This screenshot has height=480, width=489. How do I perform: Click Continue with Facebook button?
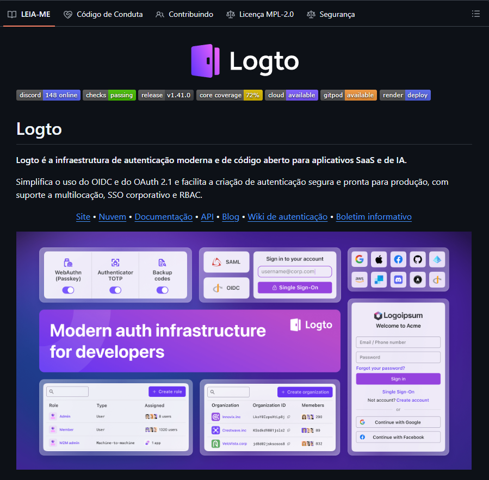click(x=398, y=437)
